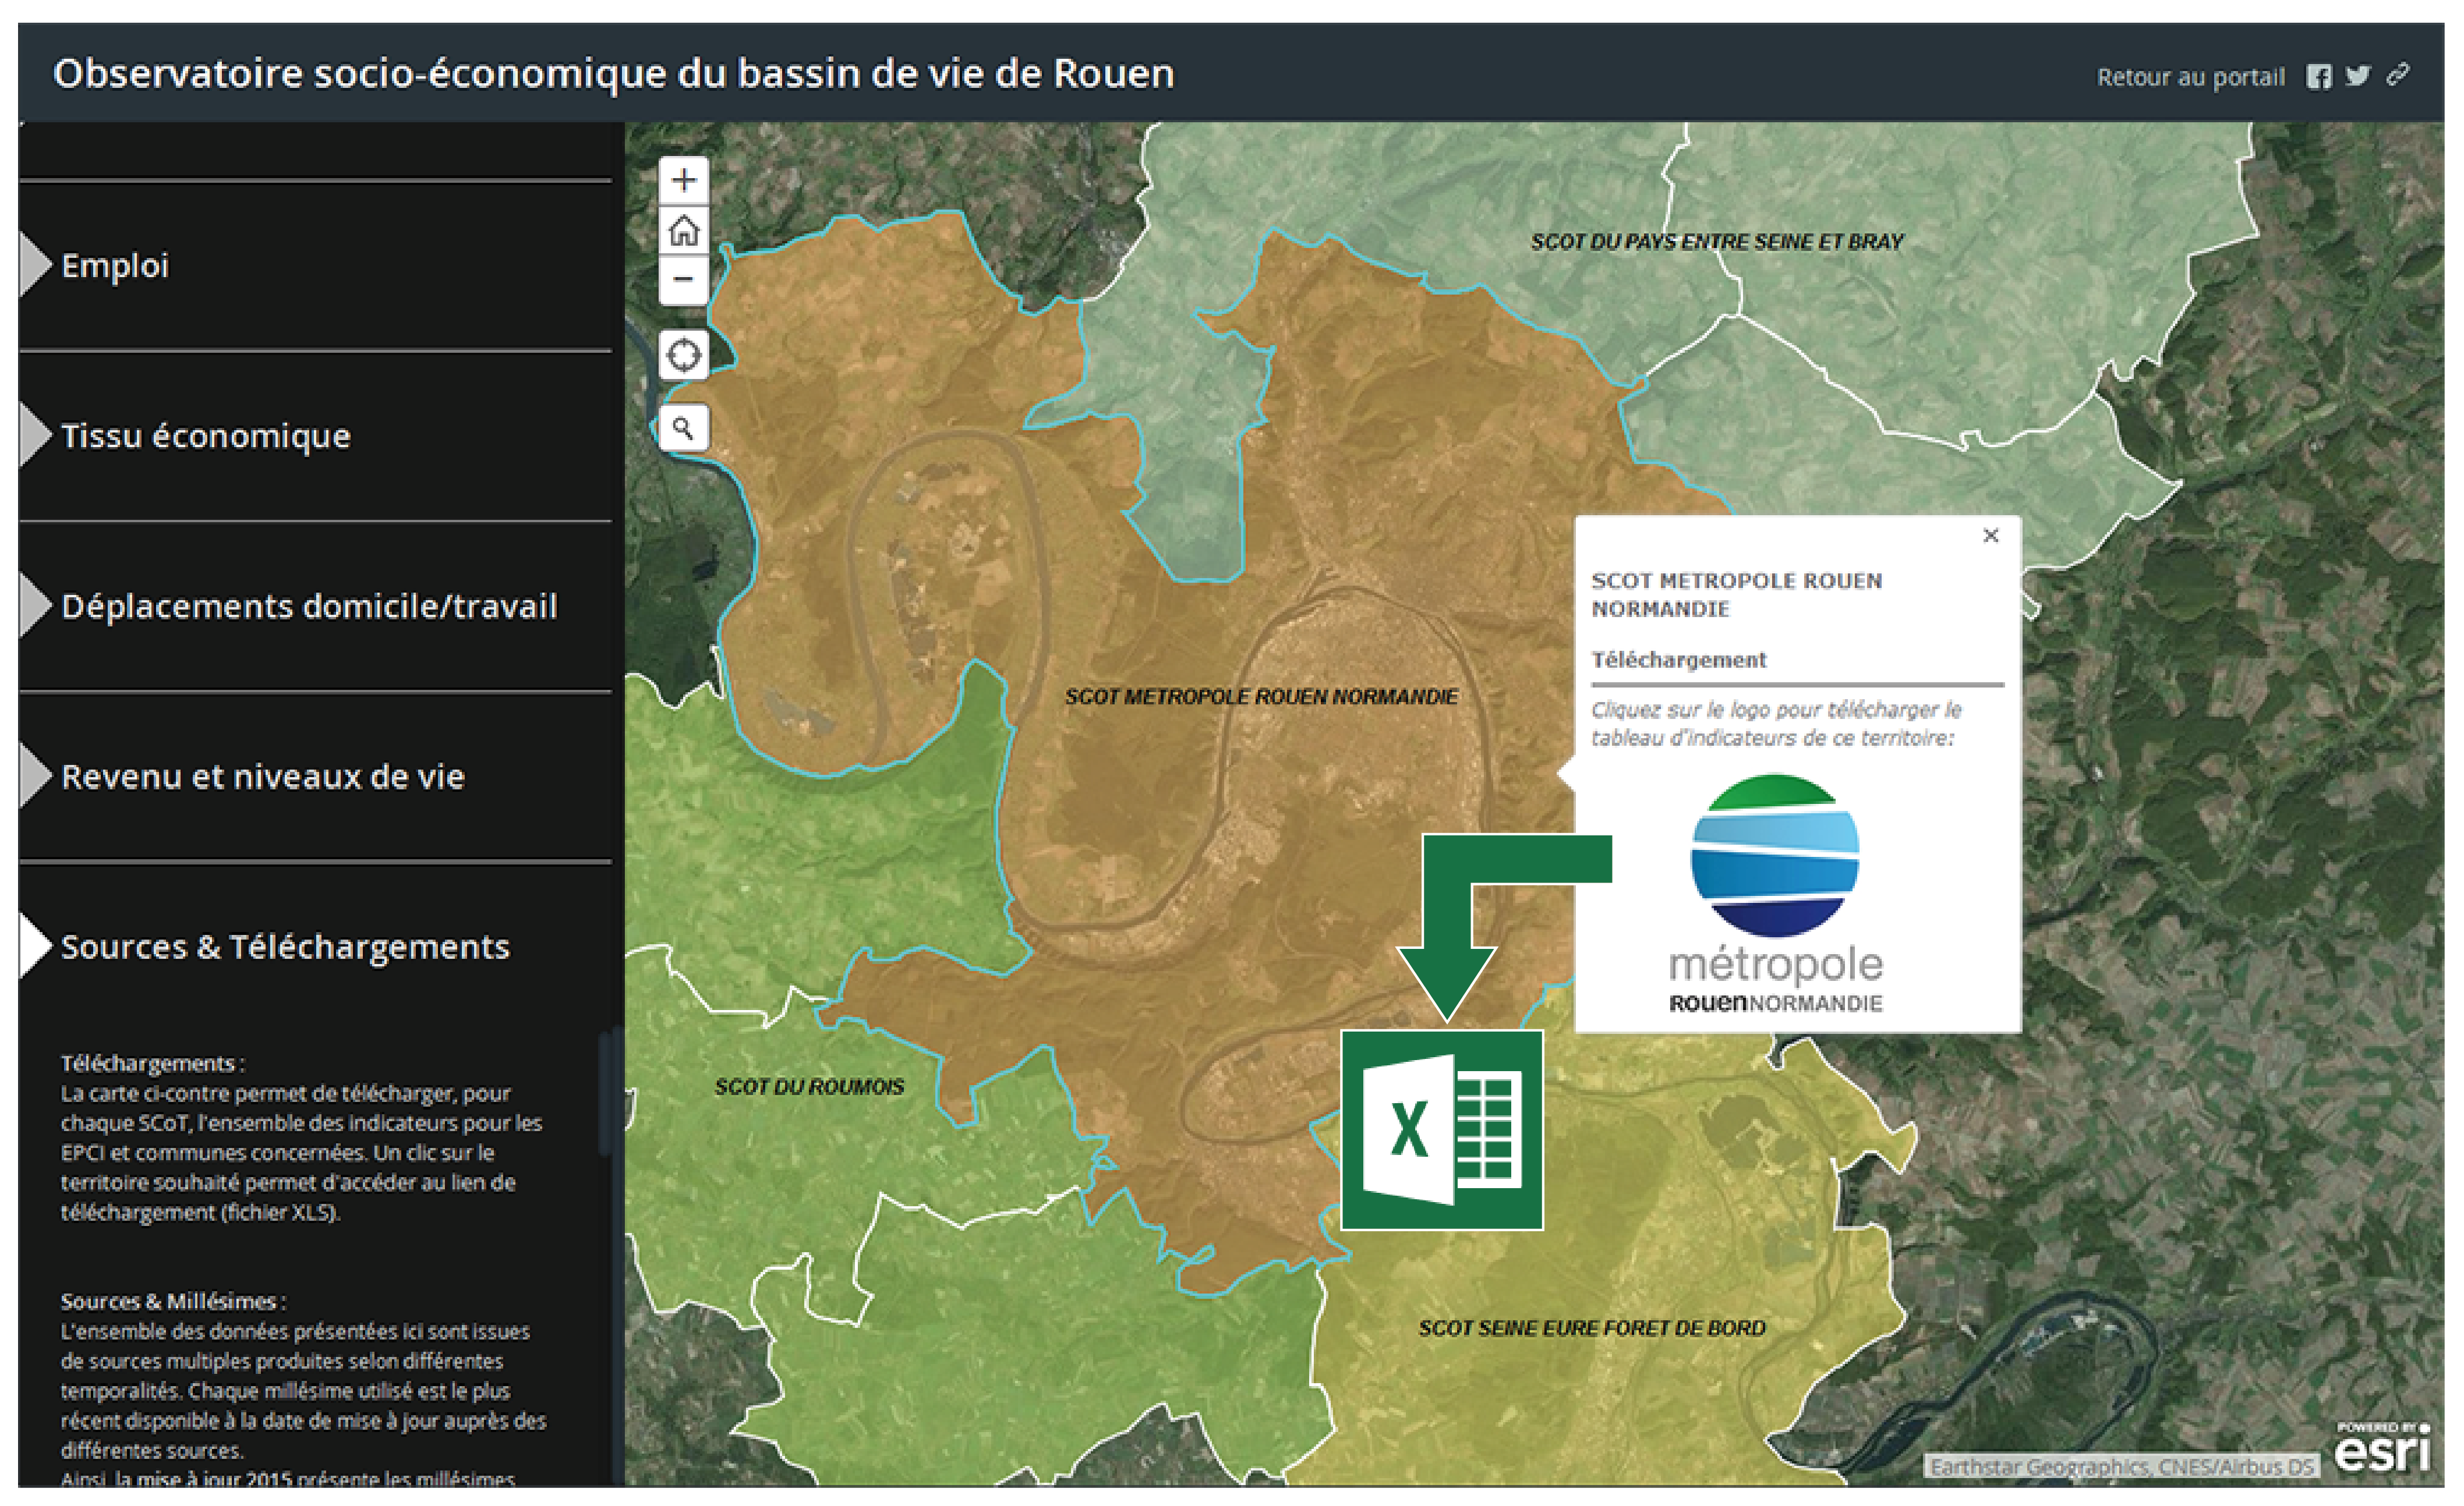Select SCOT DU ROUMOIS territory on map
The width and height of the screenshot is (2464, 1506).
(809, 1086)
